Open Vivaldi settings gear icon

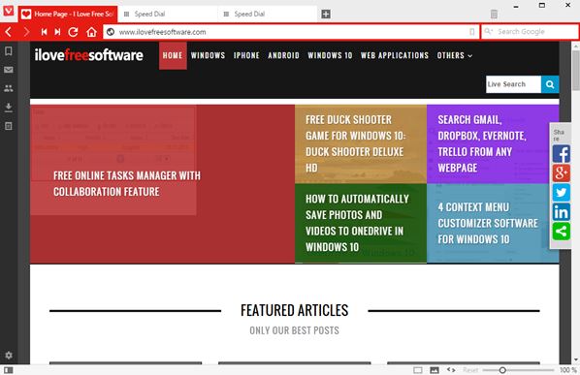(9, 356)
